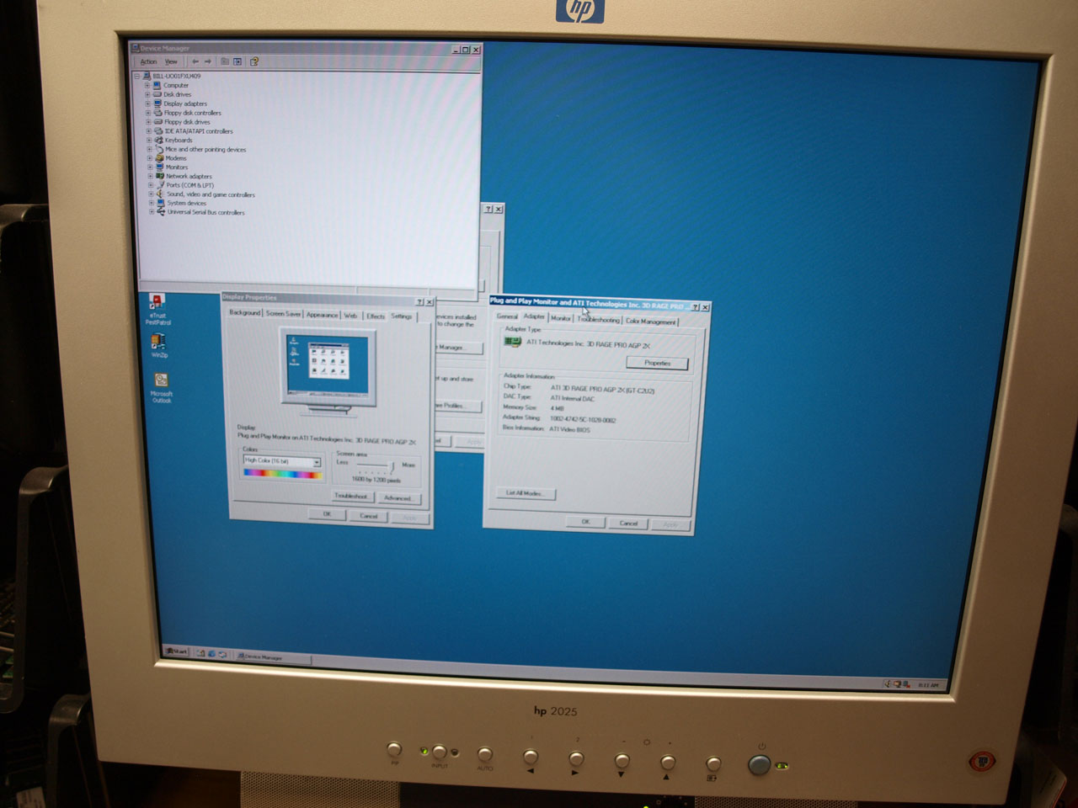Viewport: 1078px width, 808px height.
Task: Switch to the Appearance tab
Action: point(322,315)
